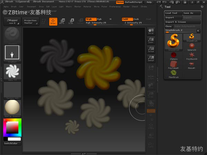The height and width of the screenshot is (155, 207).
Task: Toggle the Zadd sculpt mode
Action: tap(127, 19)
